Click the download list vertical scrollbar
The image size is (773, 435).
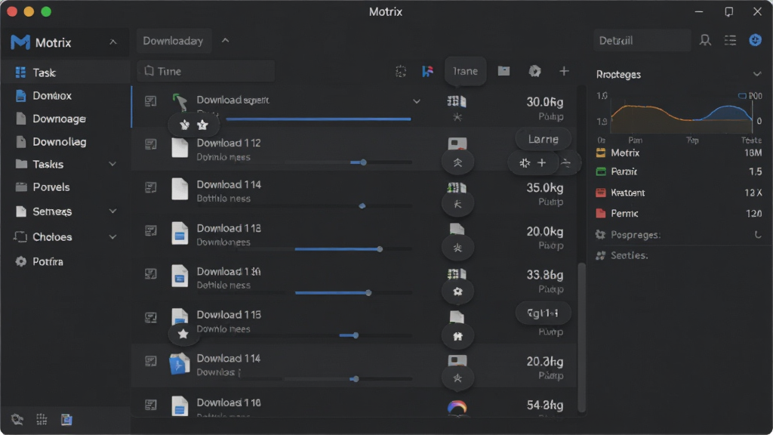pyautogui.click(x=582, y=338)
